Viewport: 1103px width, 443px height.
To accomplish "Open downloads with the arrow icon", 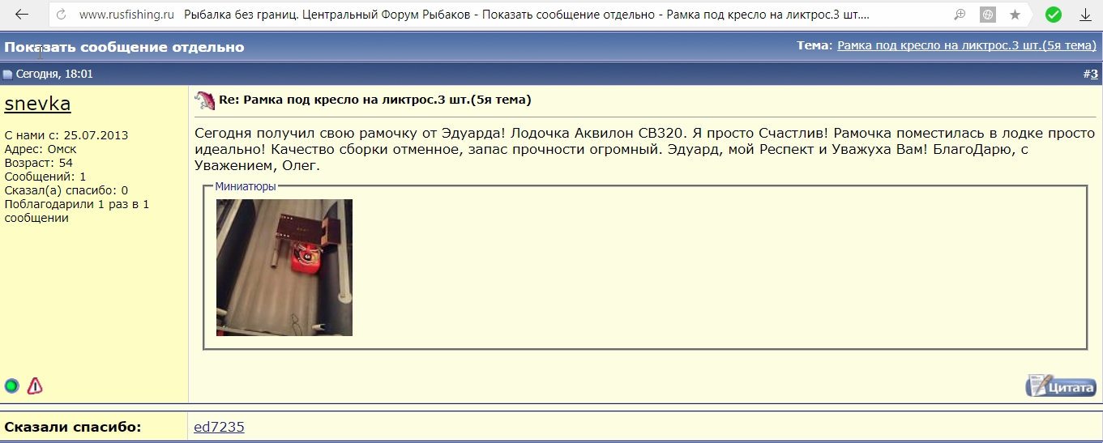I will click(x=1085, y=15).
